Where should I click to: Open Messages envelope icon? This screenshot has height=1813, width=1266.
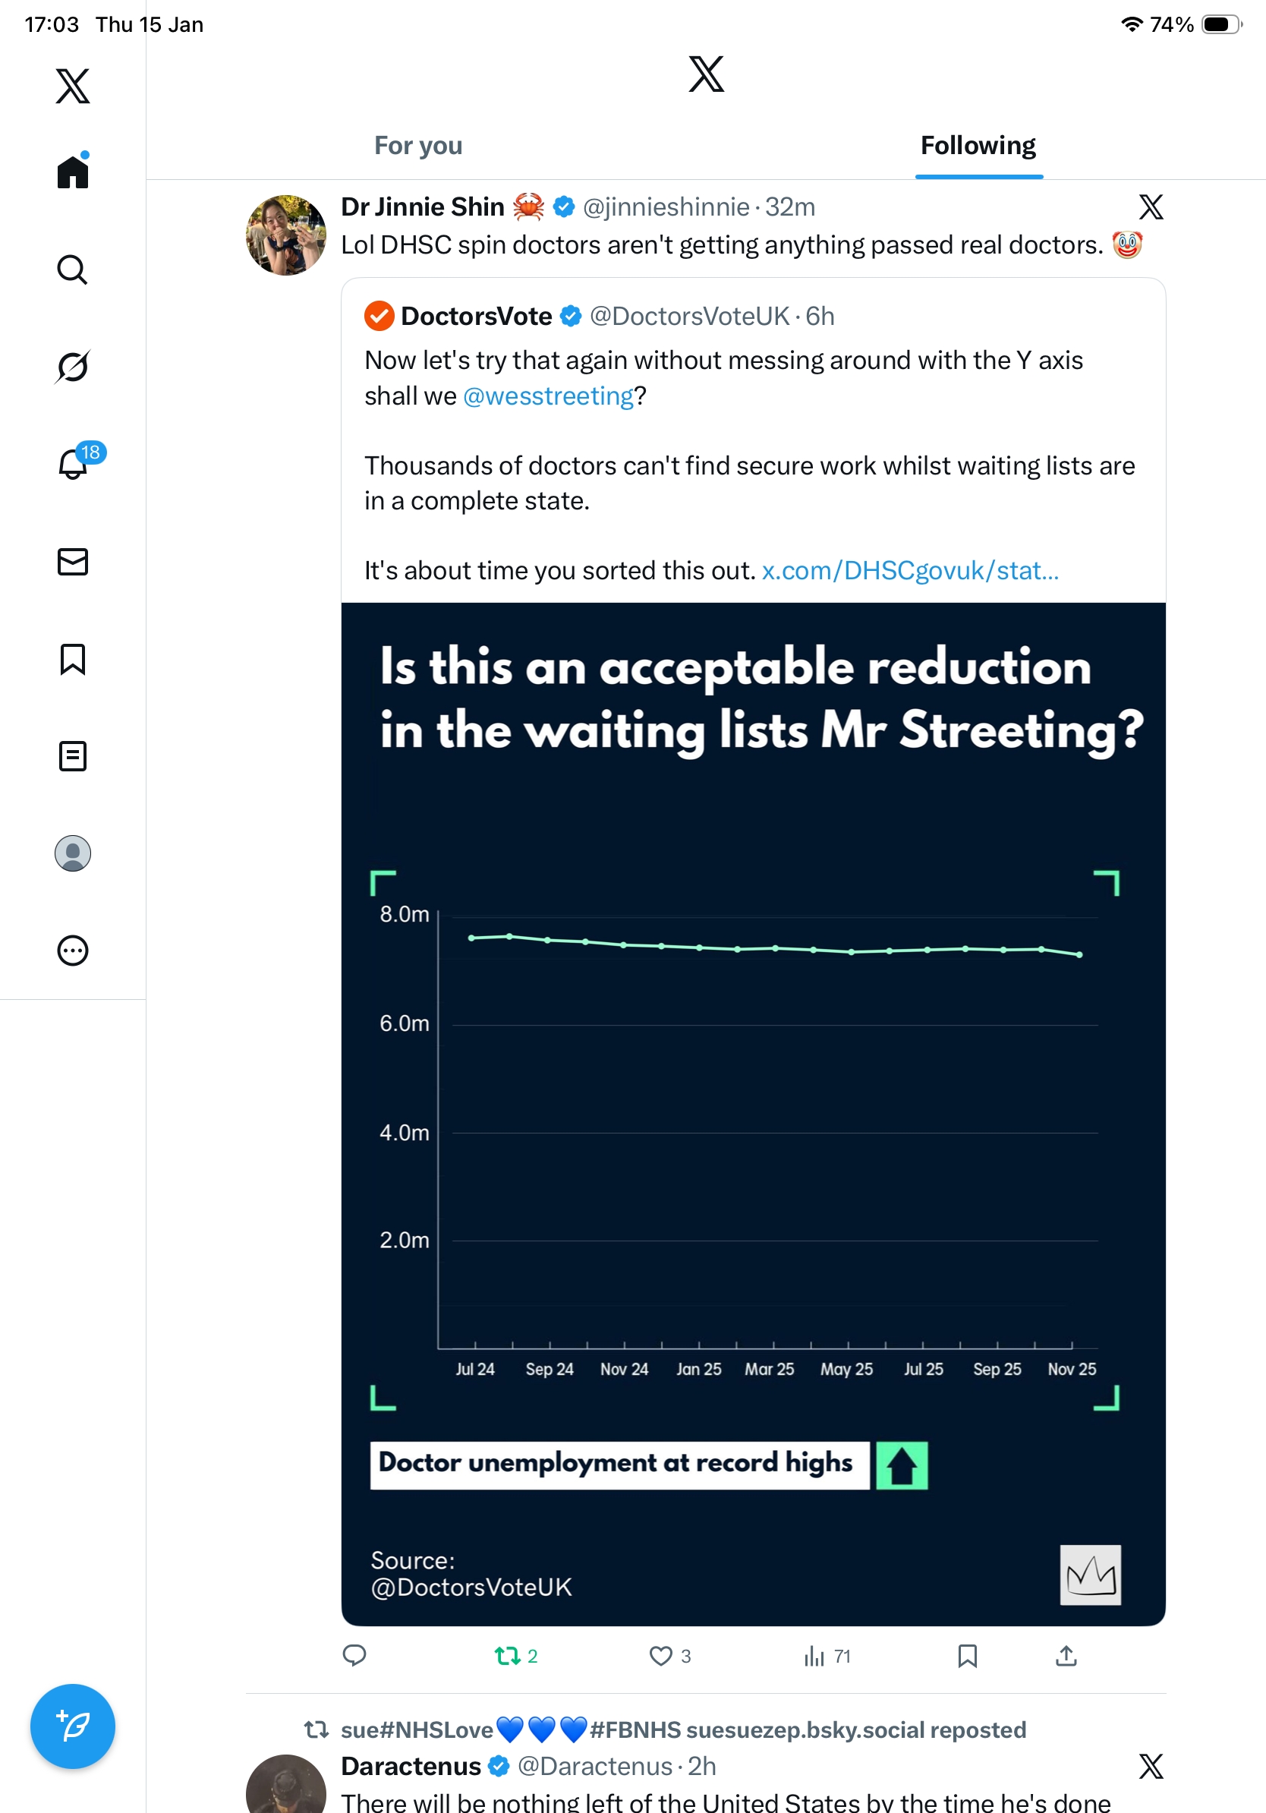click(x=73, y=561)
